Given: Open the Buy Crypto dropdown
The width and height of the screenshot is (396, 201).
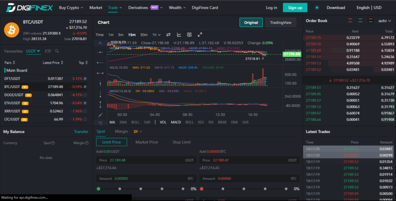Looking at the screenshot, I should coord(71,7).
